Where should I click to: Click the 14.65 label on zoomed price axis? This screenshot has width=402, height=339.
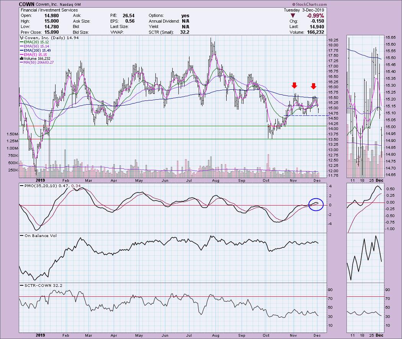(391, 175)
